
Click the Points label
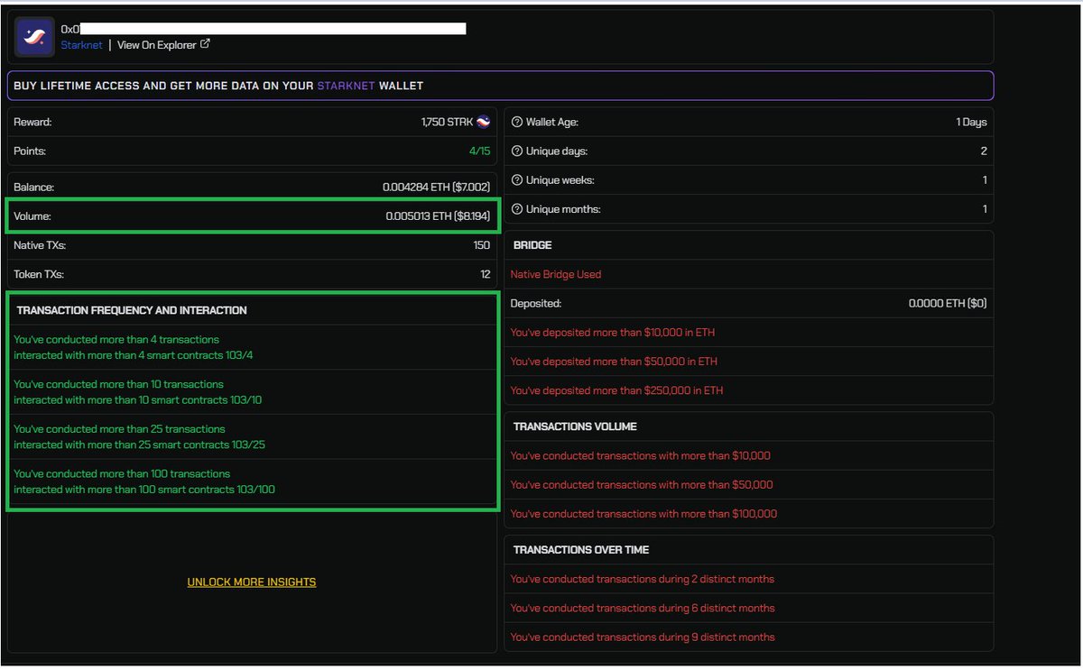click(30, 151)
